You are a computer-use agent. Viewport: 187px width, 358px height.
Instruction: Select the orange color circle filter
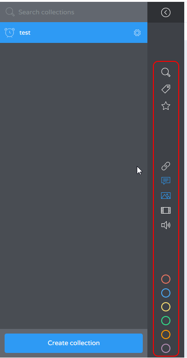(x=166, y=334)
